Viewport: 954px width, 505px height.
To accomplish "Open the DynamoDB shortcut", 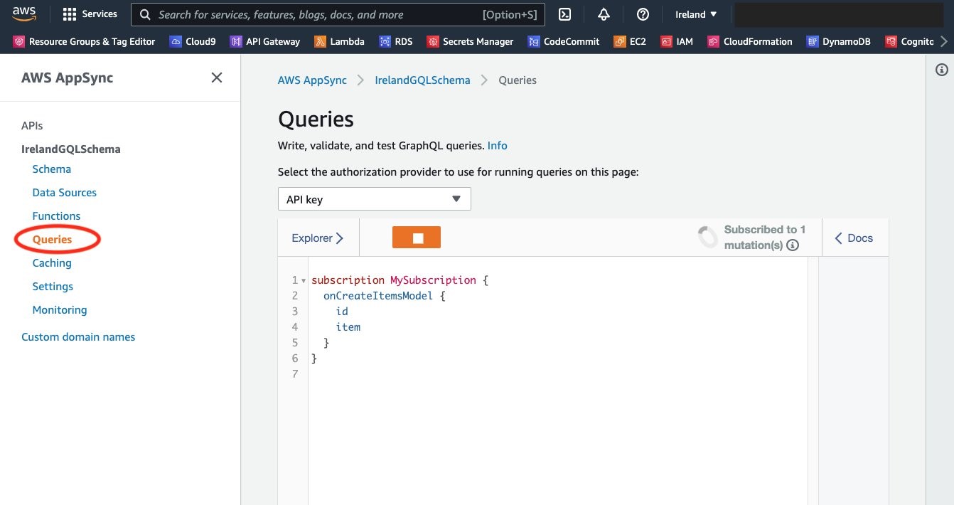I will coord(839,41).
